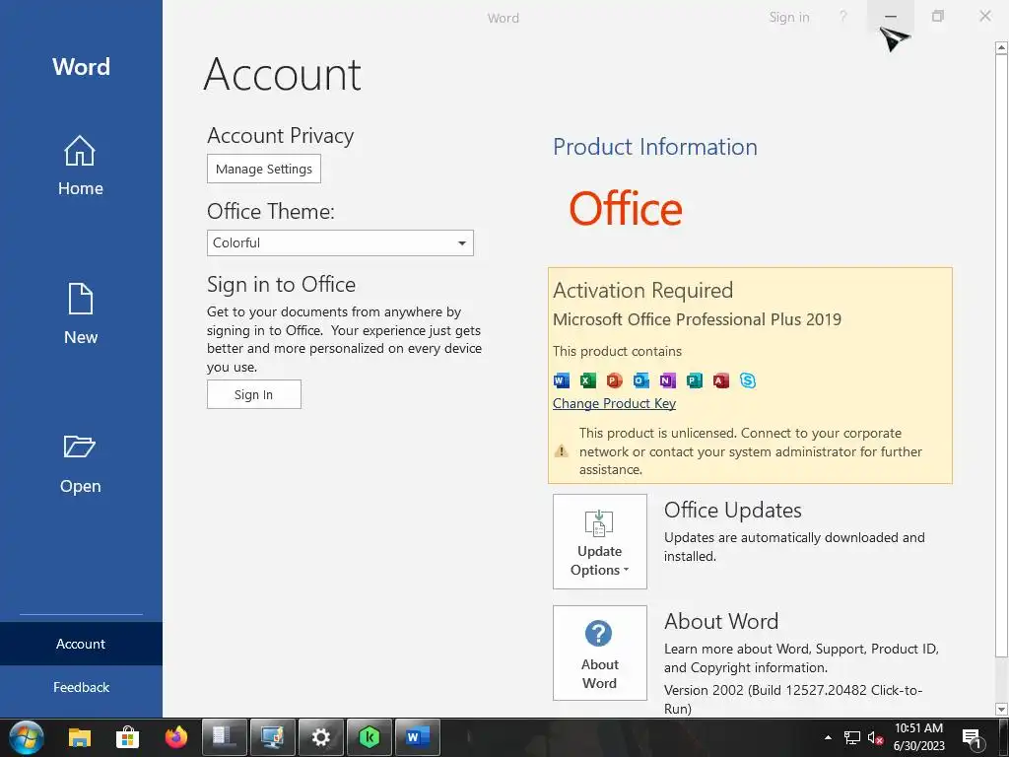Click Manage Settings under Account Privacy
The height and width of the screenshot is (757, 1009).
click(264, 169)
